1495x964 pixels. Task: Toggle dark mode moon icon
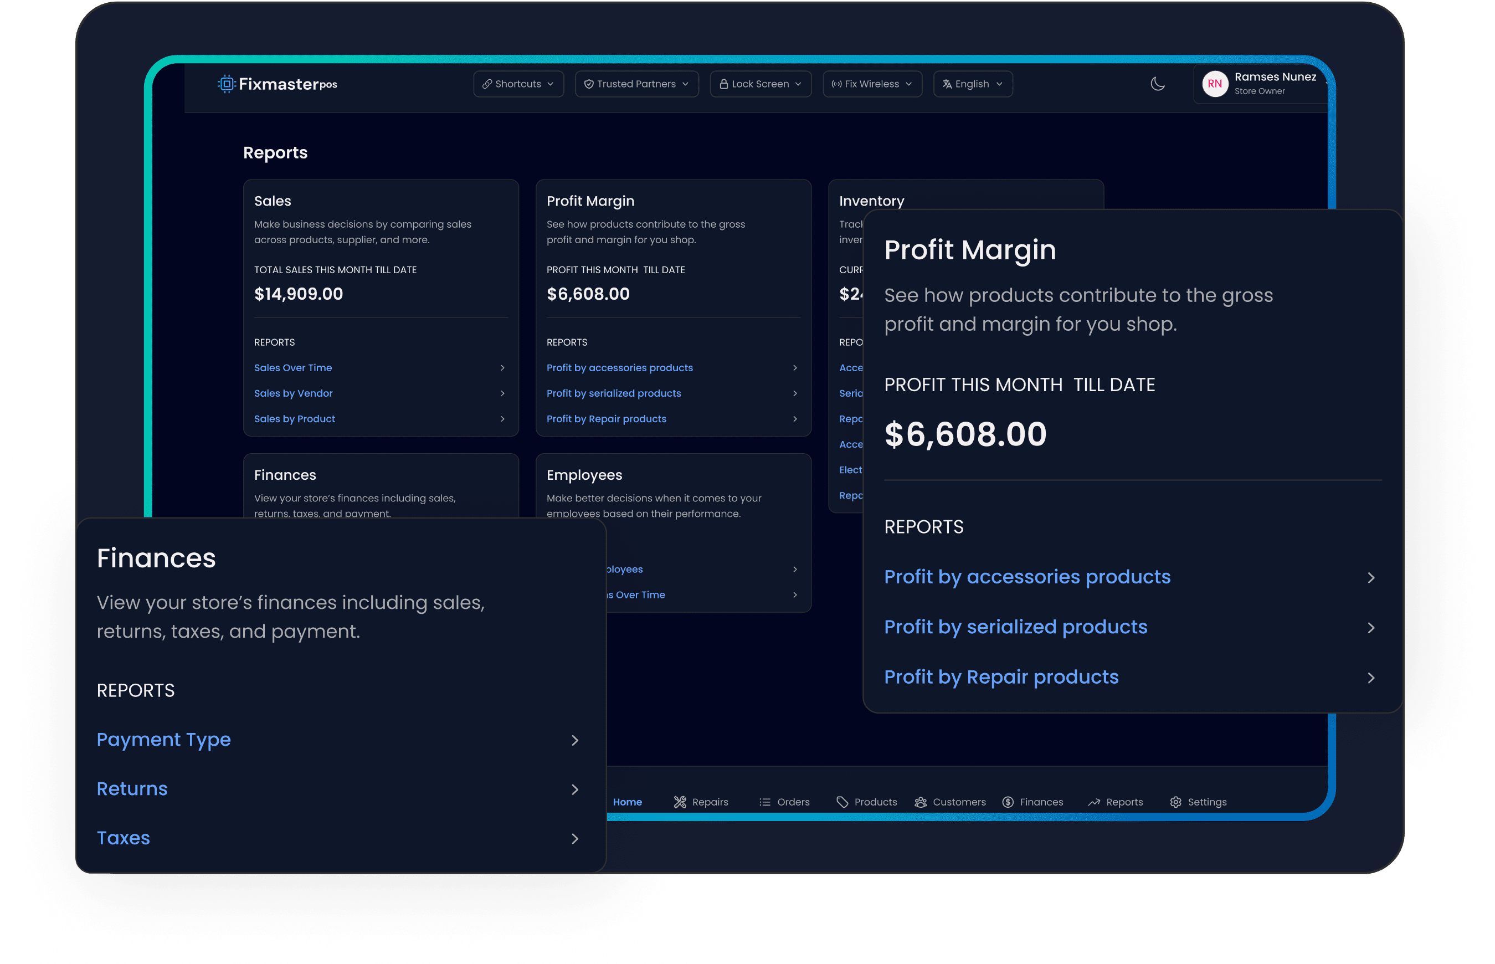pyautogui.click(x=1157, y=84)
